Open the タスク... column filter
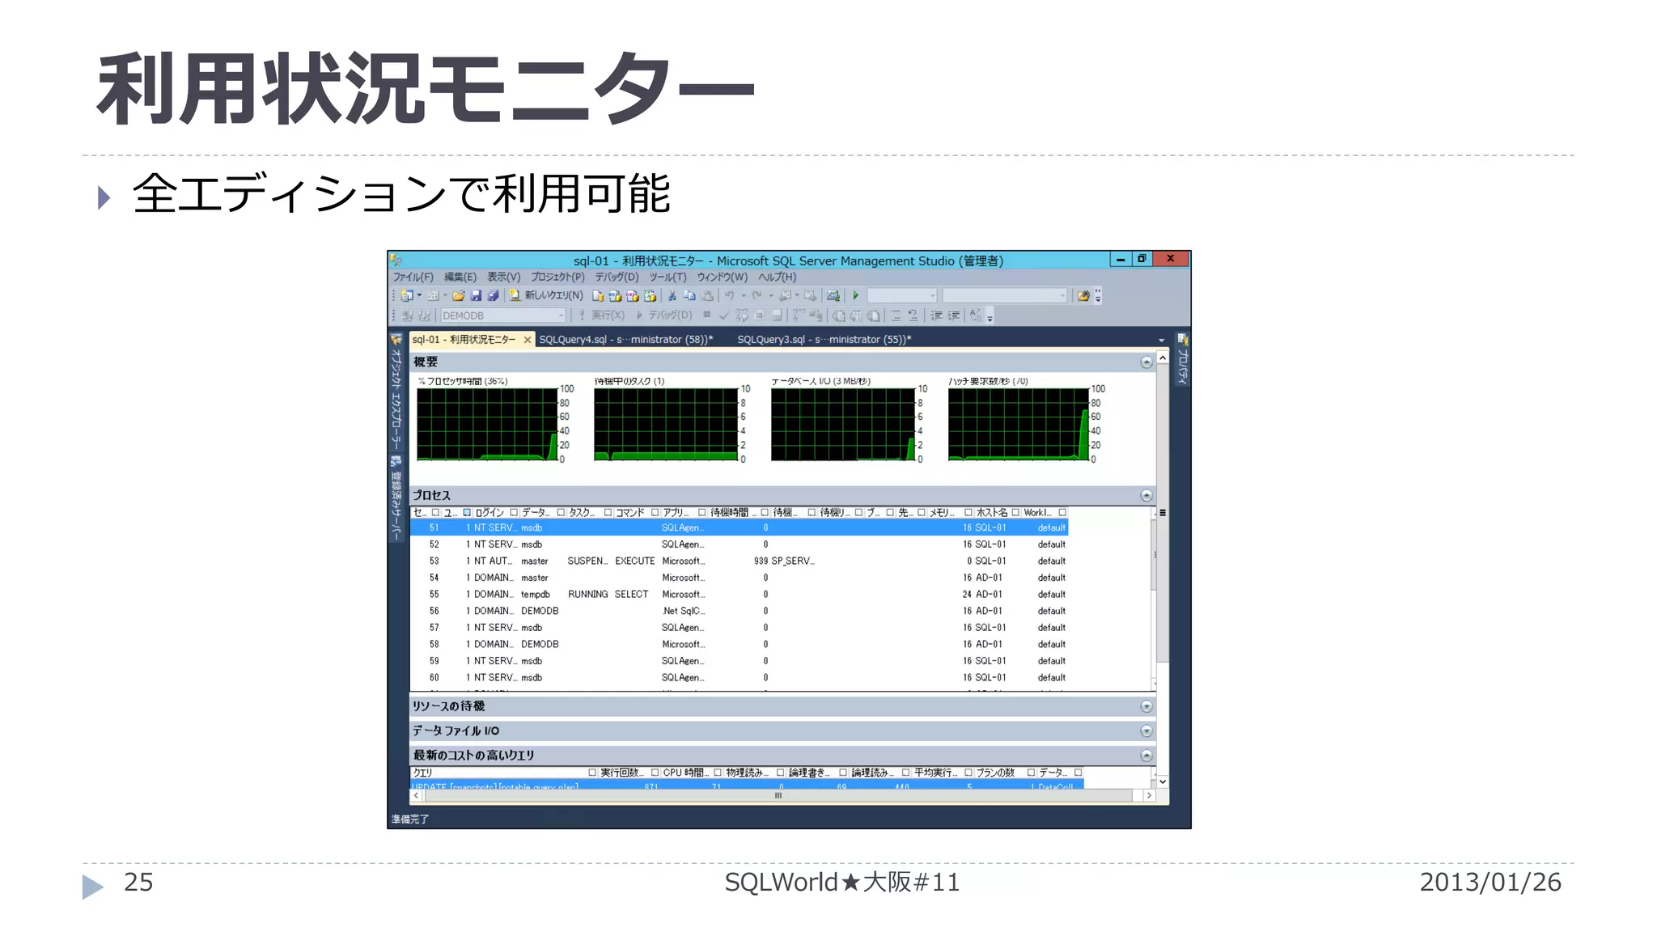The width and height of the screenshot is (1657, 932). (608, 512)
